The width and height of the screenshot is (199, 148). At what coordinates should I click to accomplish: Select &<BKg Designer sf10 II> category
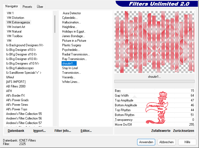pyautogui.click(x=22, y=54)
